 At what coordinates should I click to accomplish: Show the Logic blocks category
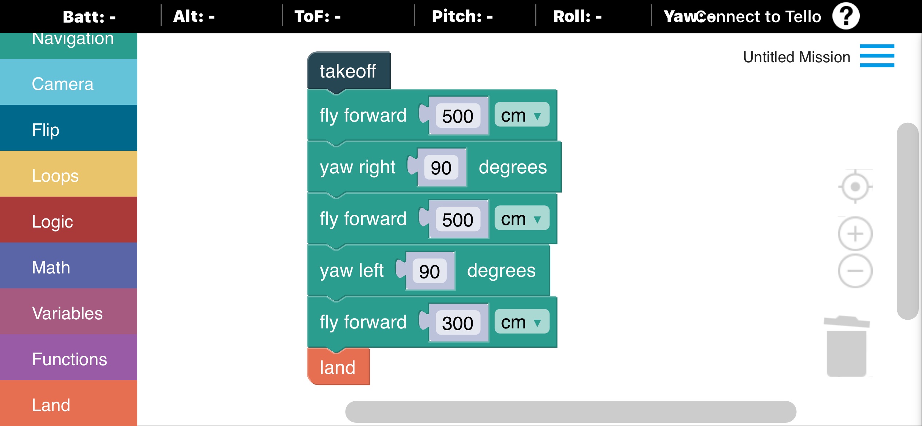[68, 221]
